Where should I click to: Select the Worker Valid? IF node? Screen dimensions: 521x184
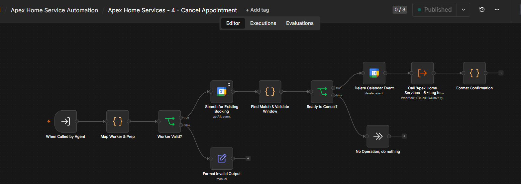click(169, 122)
